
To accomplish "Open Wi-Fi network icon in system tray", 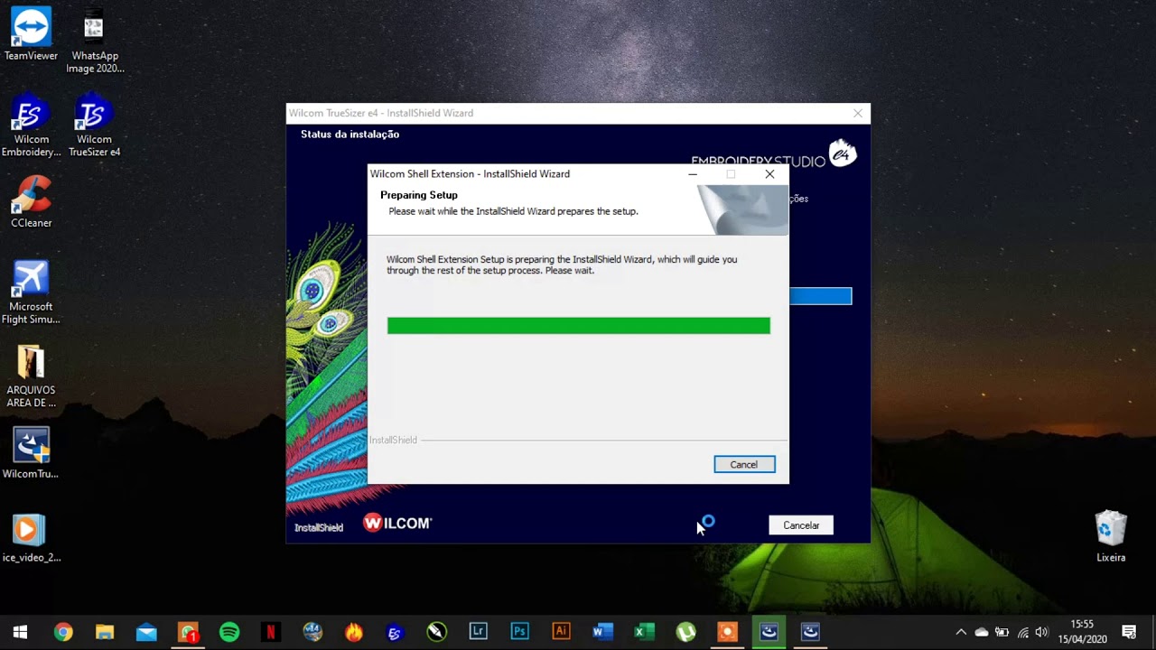I will point(1022,632).
